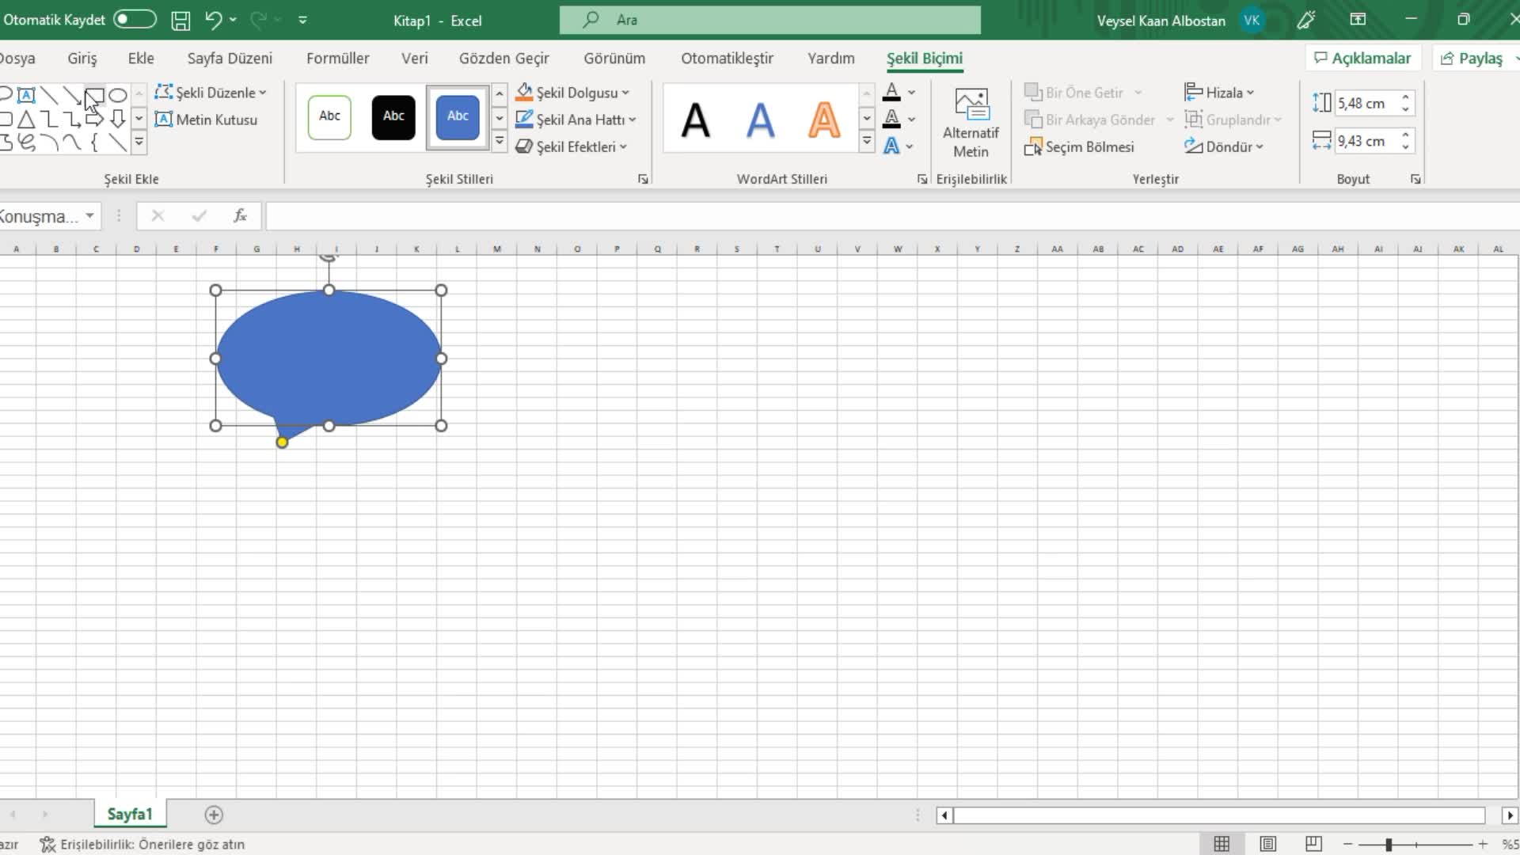Image resolution: width=1520 pixels, height=855 pixels.
Task: Open Hizala align dropdown
Action: click(x=1219, y=93)
